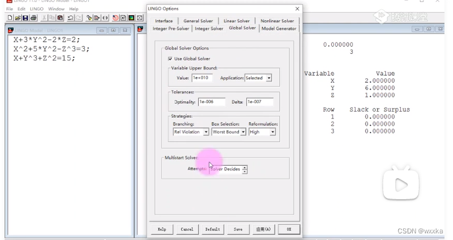Minimize the LINGO Model child window
Screen dimensions: 453x240
click(x=101, y=30)
